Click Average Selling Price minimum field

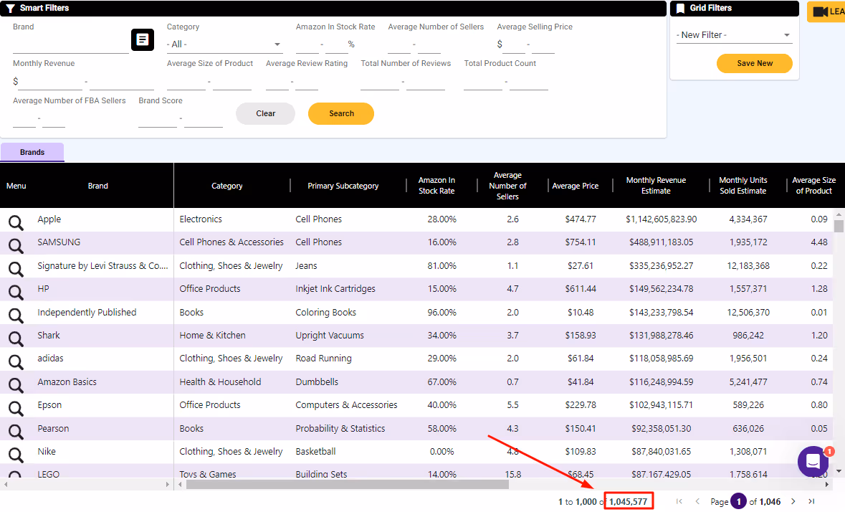click(514, 44)
